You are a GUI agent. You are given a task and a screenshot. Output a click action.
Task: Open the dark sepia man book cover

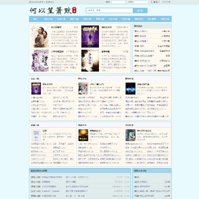tap(90, 61)
